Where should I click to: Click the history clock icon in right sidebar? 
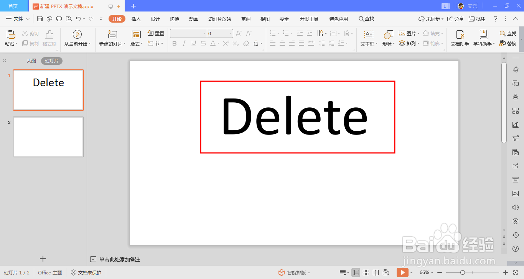pos(516,235)
